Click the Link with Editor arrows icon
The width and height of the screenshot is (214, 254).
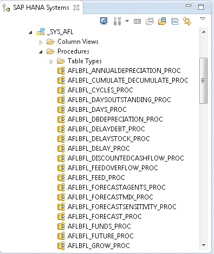(187, 21)
